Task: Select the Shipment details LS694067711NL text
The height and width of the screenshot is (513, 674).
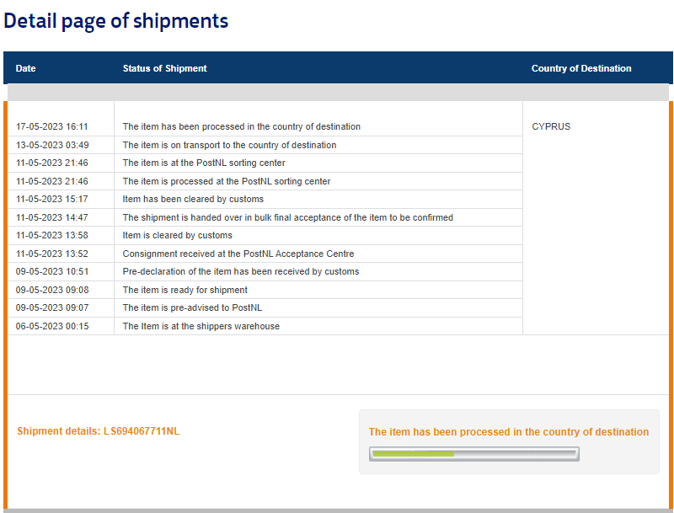Action: coord(98,431)
